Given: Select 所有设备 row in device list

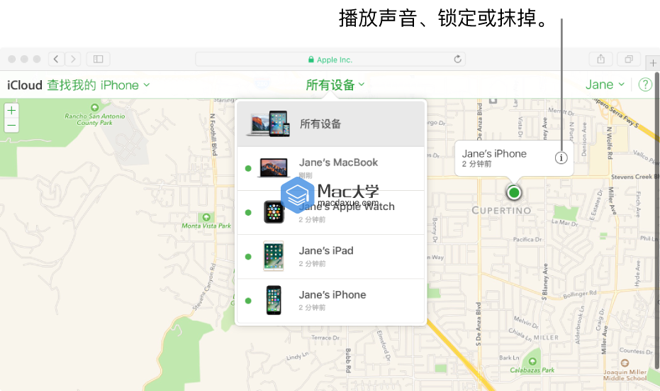Looking at the screenshot, I should click(x=331, y=124).
